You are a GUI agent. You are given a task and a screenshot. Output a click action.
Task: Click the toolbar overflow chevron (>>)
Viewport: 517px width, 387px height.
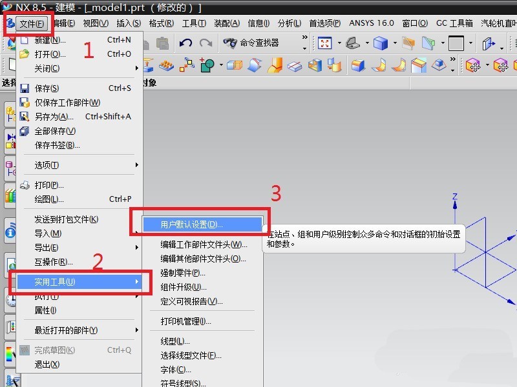tap(304, 37)
